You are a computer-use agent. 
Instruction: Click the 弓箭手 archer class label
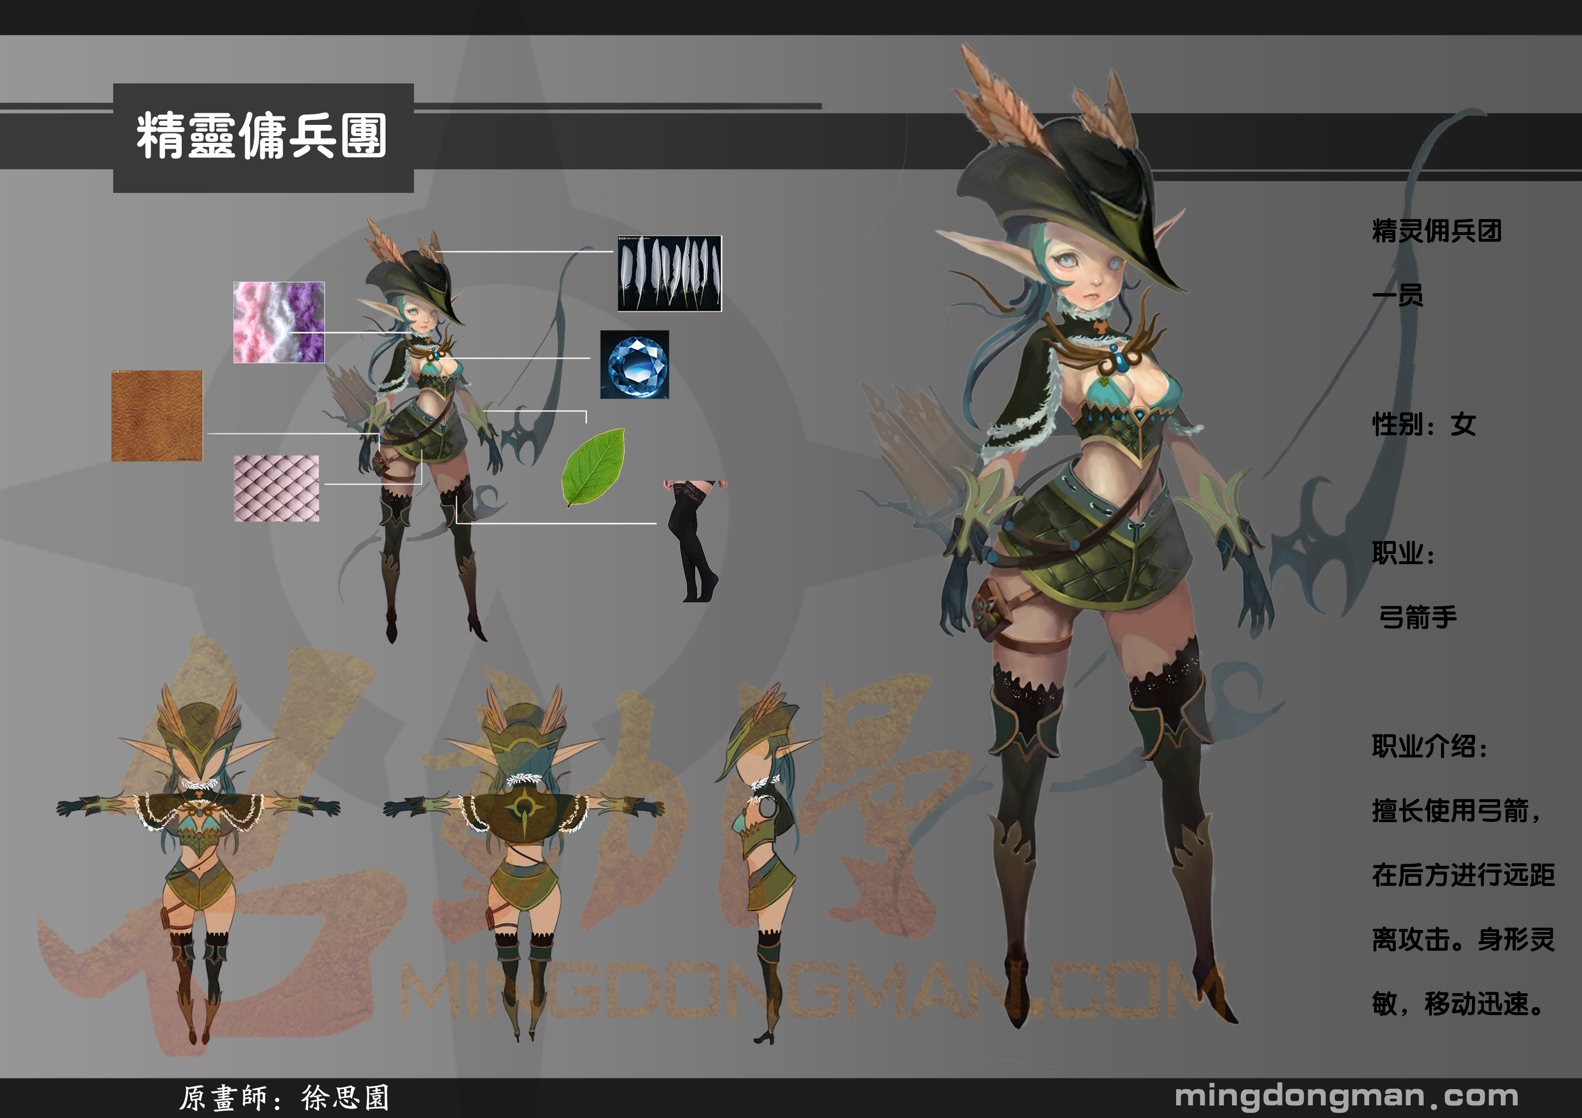point(1417,617)
